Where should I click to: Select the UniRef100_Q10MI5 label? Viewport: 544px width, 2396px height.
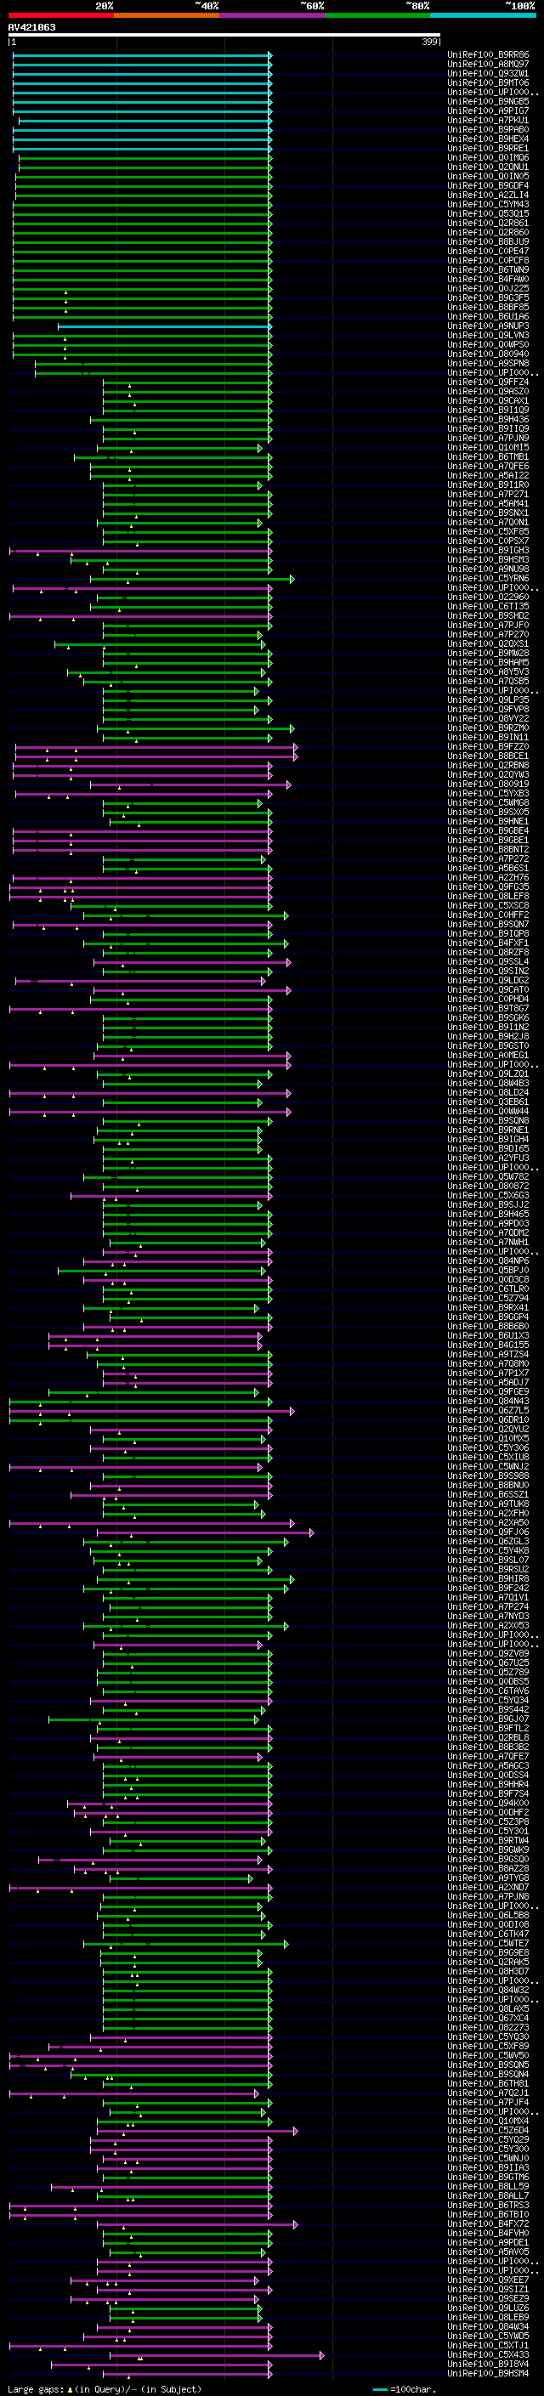pos(488,447)
